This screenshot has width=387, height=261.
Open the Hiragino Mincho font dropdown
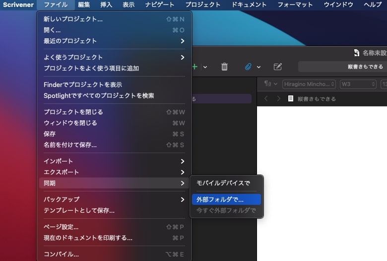click(309, 84)
